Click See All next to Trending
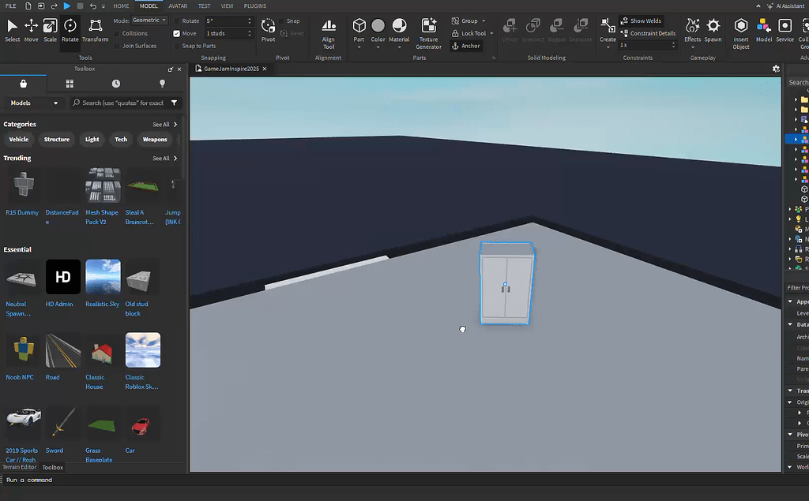Image resolution: width=809 pixels, height=501 pixels. [x=162, y=158]
